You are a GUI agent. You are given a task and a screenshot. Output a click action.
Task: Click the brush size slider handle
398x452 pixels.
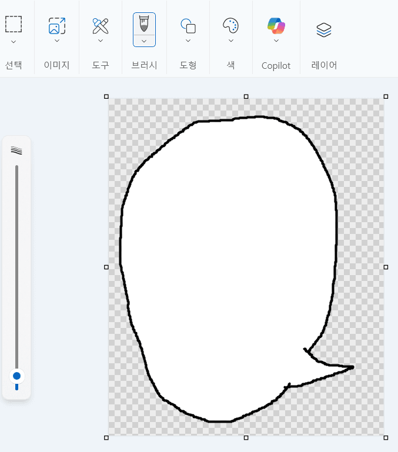16,376
